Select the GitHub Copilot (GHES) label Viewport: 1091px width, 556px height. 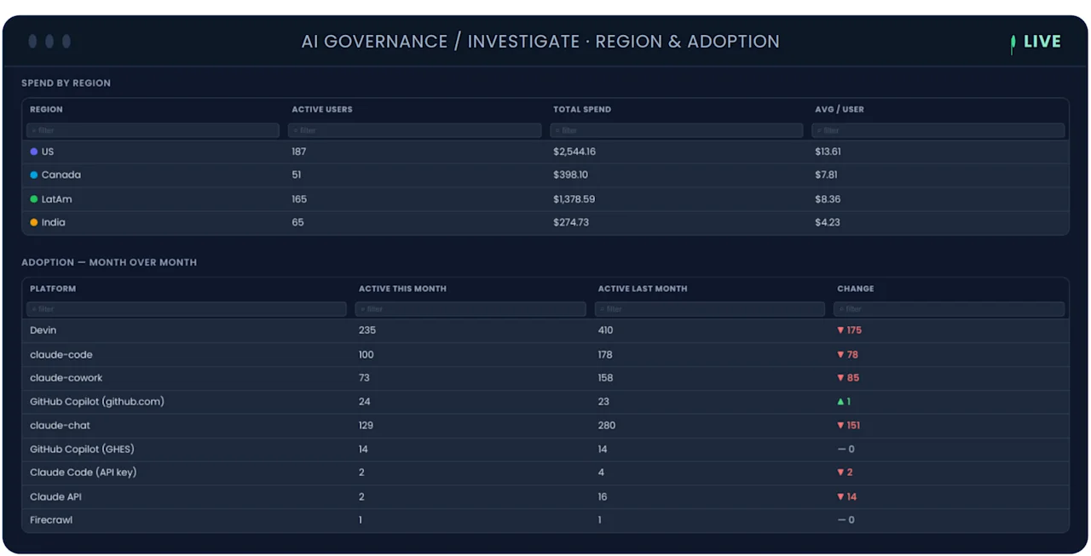tap(82, 450)
